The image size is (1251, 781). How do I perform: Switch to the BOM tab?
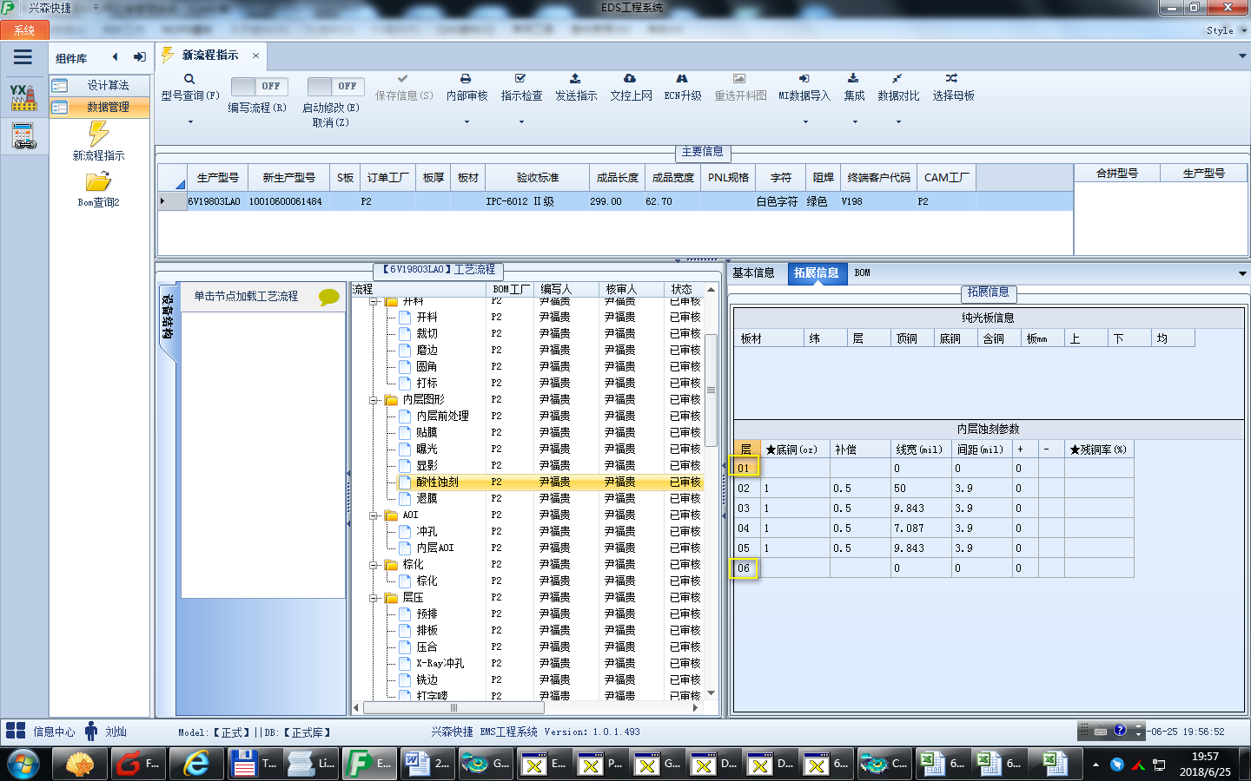click(x=862, y=272)
